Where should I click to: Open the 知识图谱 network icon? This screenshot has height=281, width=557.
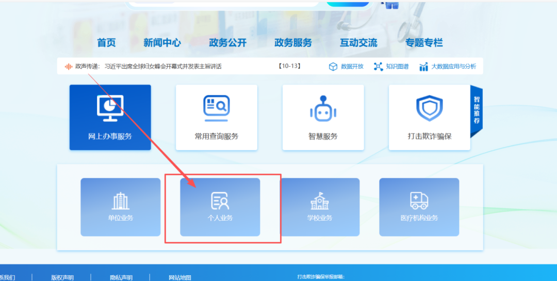(x=379, y=67)
